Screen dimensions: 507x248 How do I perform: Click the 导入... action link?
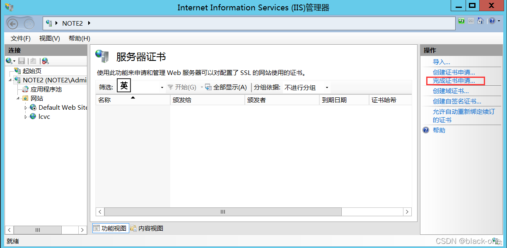click(442, 62)
